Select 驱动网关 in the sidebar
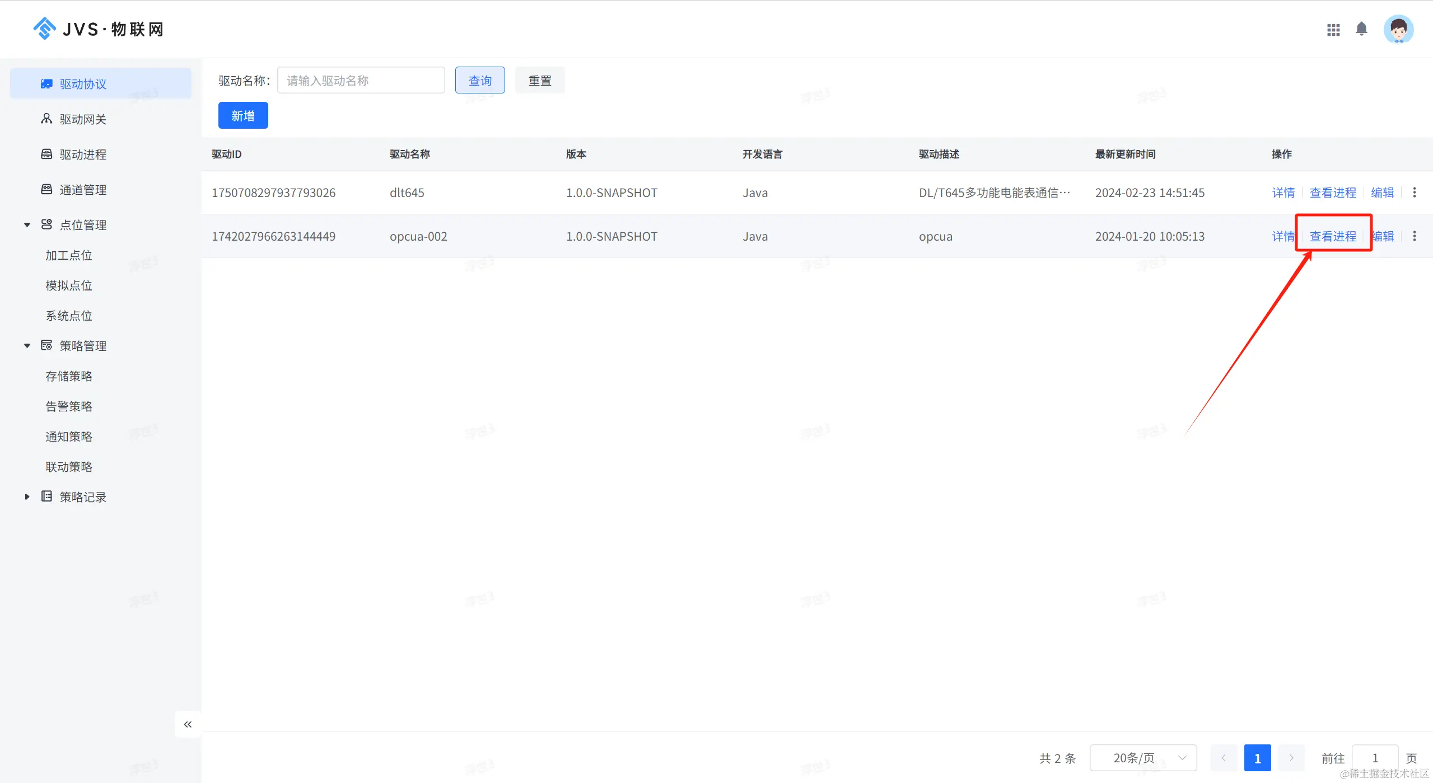 pos(83,119)
